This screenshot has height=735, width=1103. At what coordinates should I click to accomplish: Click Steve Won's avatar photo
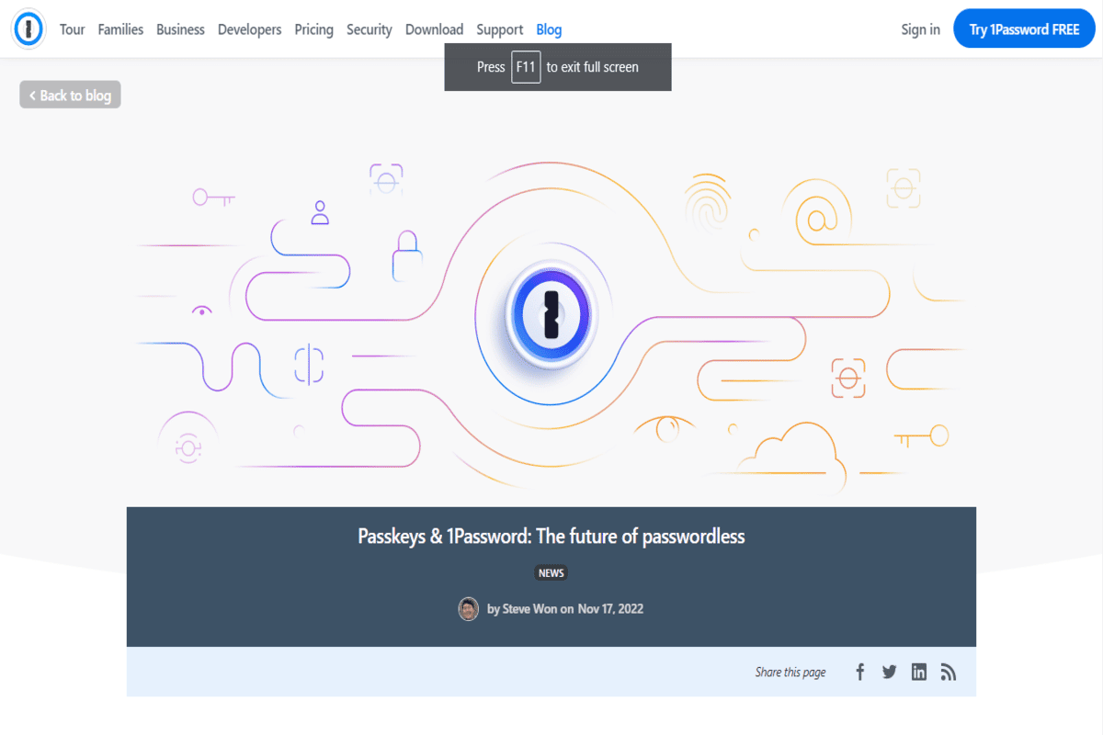[x=469, y=608]
